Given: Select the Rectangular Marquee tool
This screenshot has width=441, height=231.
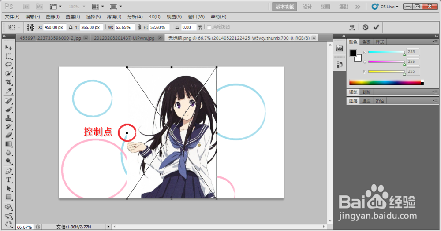Looking at the screenshot, I should 9,56.
